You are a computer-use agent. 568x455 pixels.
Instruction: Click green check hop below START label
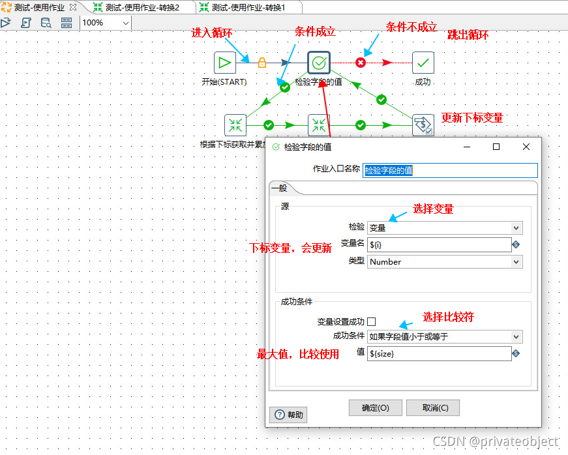pos(285,87)
